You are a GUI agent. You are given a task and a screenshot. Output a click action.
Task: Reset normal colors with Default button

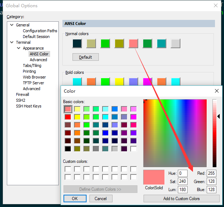coord(85,57)
